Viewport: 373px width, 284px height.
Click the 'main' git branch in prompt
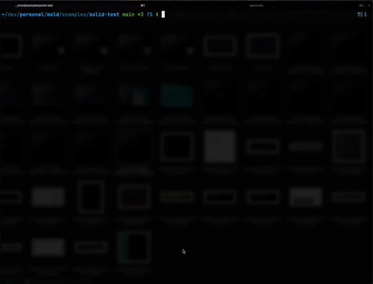pyautogui.click(x=128, y=14)
